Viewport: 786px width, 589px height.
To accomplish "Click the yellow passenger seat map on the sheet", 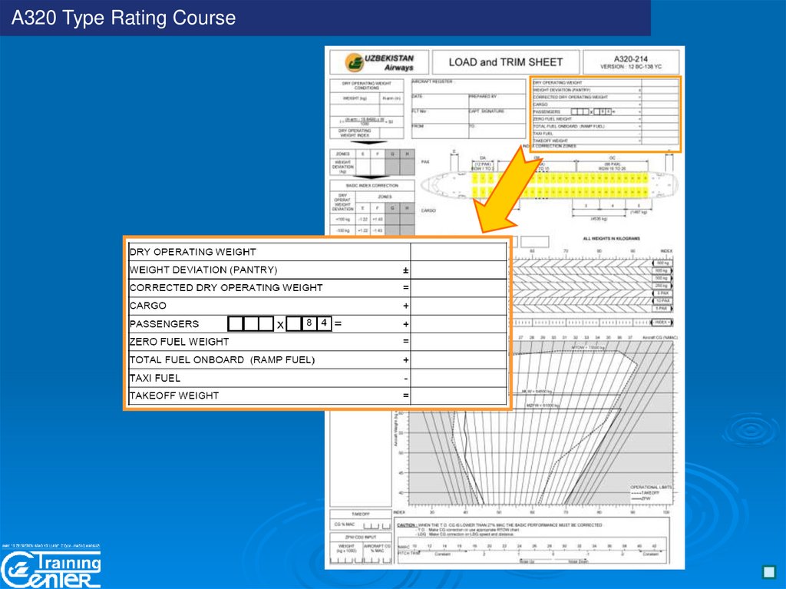I will (560, 184).
